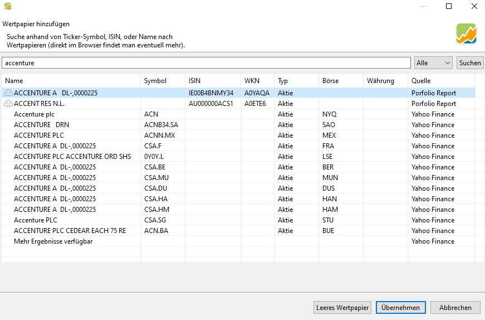Click the exchange cell HAM

(330, 210)
